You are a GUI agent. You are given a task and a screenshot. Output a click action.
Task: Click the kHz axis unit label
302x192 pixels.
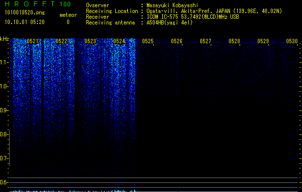(4, 39)
